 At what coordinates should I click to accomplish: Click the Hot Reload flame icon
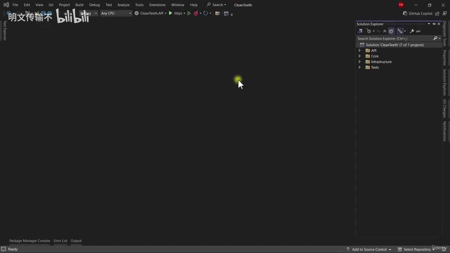coord(196,13)
